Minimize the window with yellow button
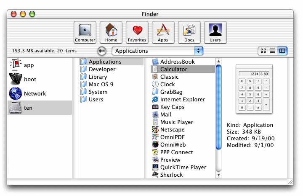303x196 pixels. pos(23,14)
